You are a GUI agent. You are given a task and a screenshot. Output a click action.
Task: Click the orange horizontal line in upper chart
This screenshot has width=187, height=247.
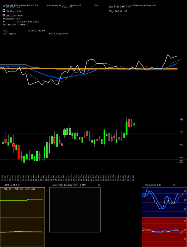pyautogui.click(x=89, y=69)
